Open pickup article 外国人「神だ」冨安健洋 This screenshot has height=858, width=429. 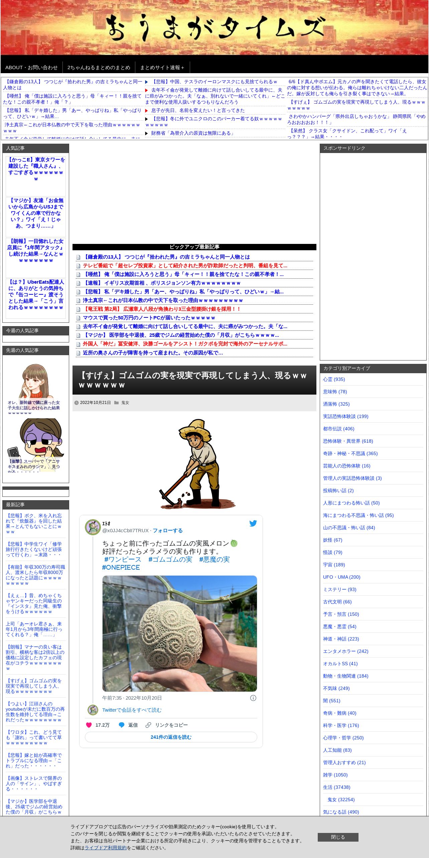tap(185, 344)
